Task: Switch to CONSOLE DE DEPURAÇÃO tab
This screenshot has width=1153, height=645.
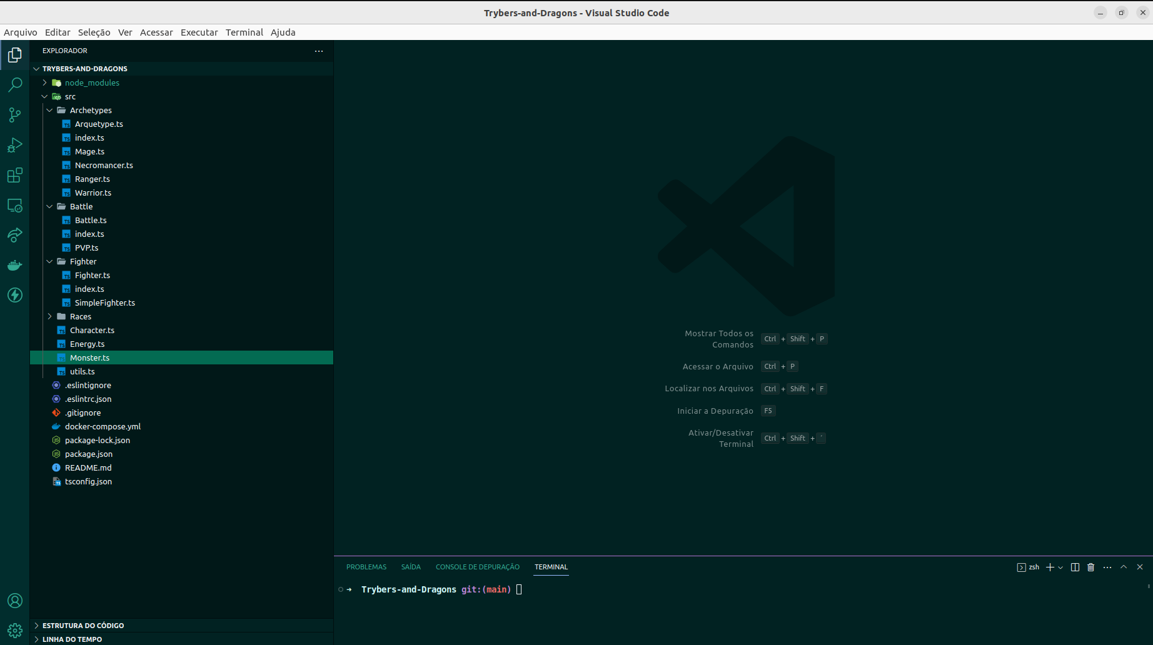Action: point(478,567)
